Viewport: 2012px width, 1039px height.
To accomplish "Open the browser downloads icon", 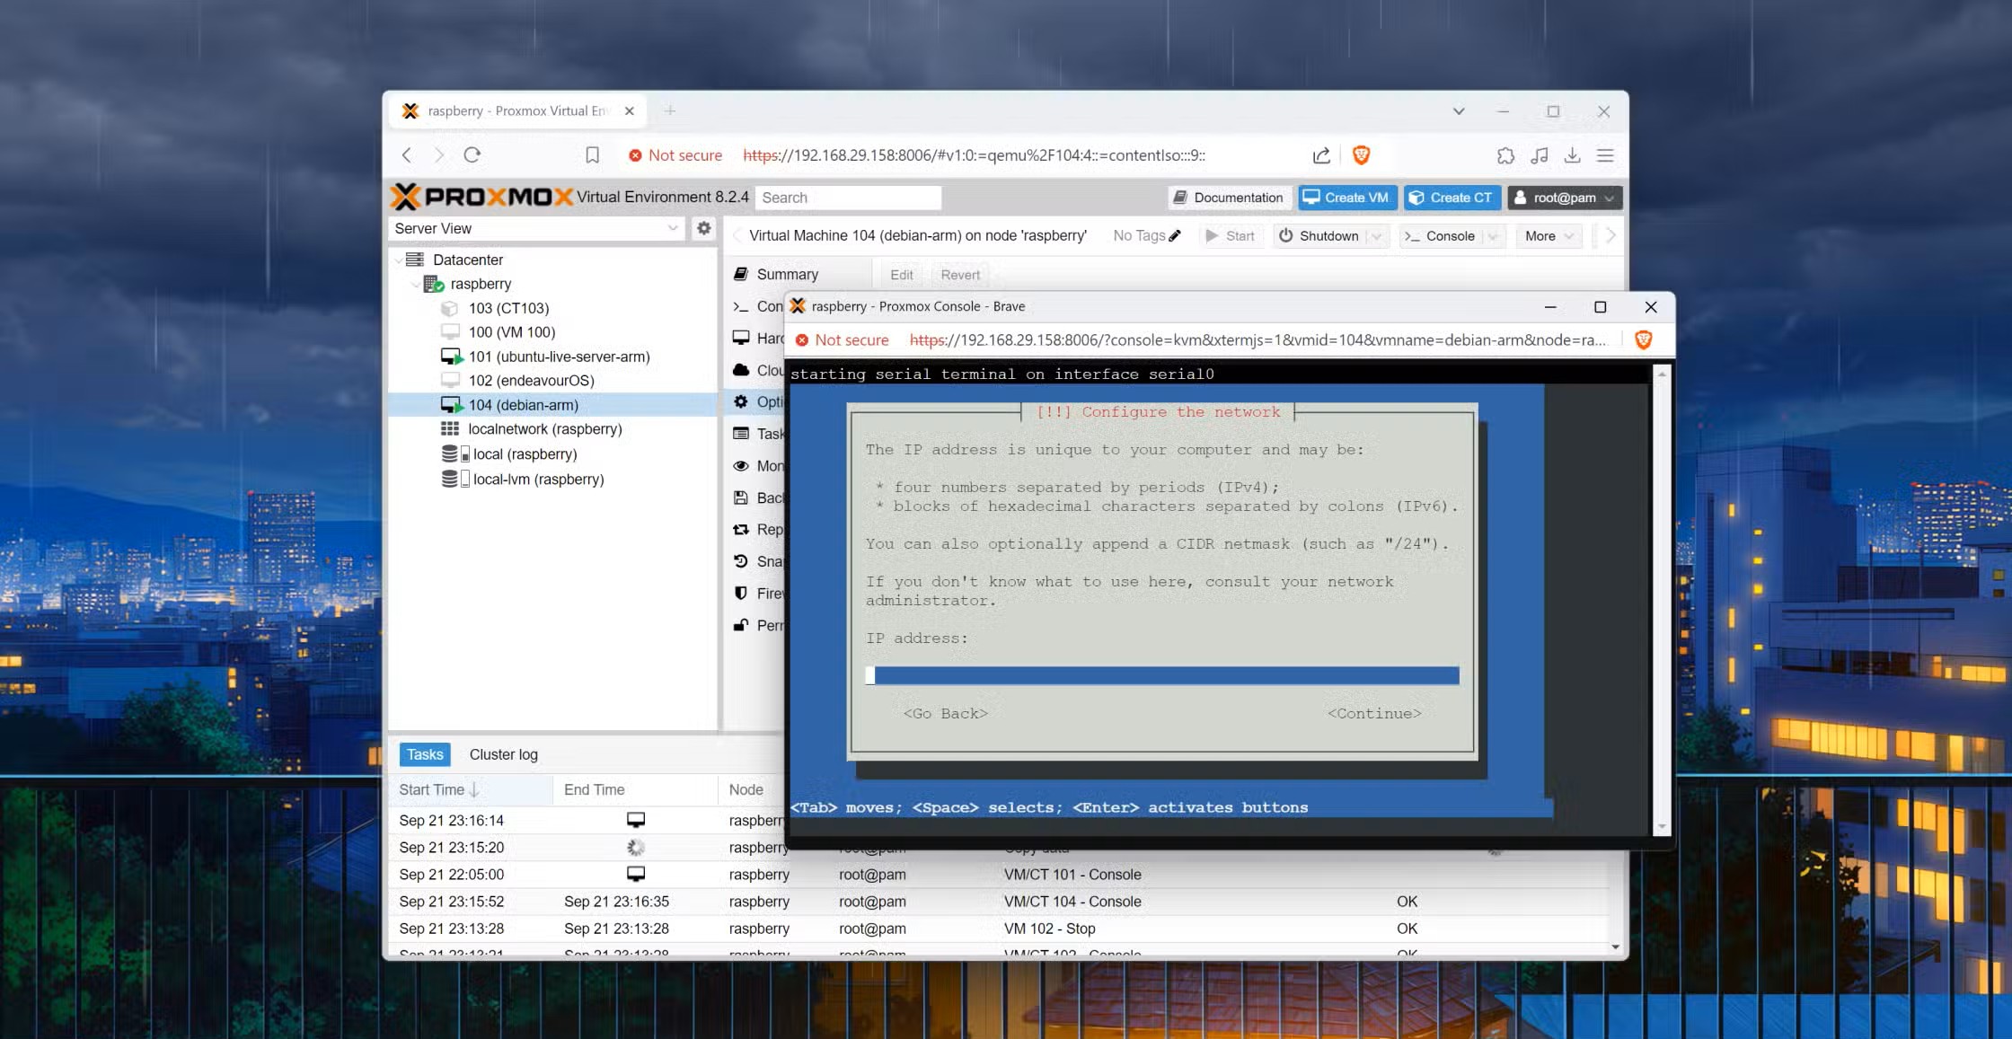I will click(1572, 155).
